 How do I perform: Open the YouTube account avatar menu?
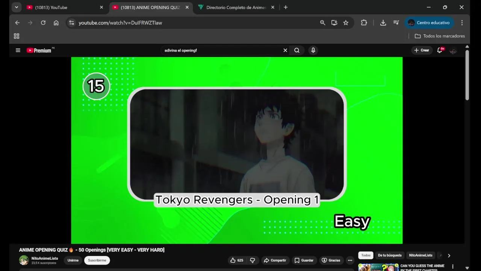pyautogui.click(x=453, y=50)
